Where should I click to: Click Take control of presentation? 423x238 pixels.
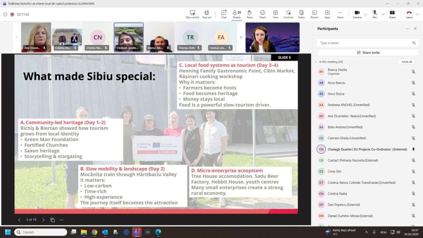coord(192,14)
